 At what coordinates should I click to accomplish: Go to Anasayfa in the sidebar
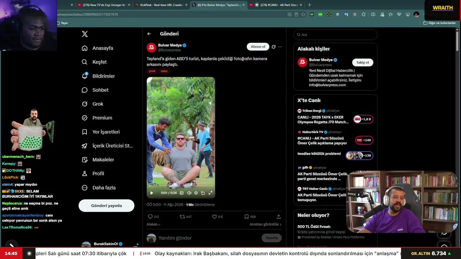(97, 48)
